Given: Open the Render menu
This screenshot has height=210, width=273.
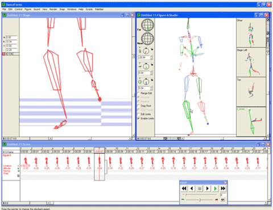Looking at the screenshot, I should click(53, 9).
